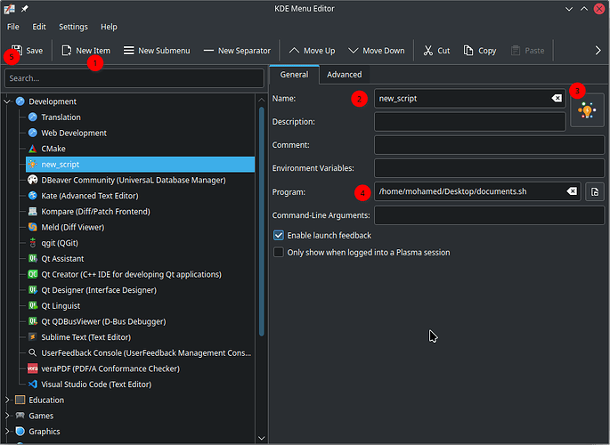This screenshot has height=445, width=610.
Task: Open the Settings menu
Action: (73, 27)
